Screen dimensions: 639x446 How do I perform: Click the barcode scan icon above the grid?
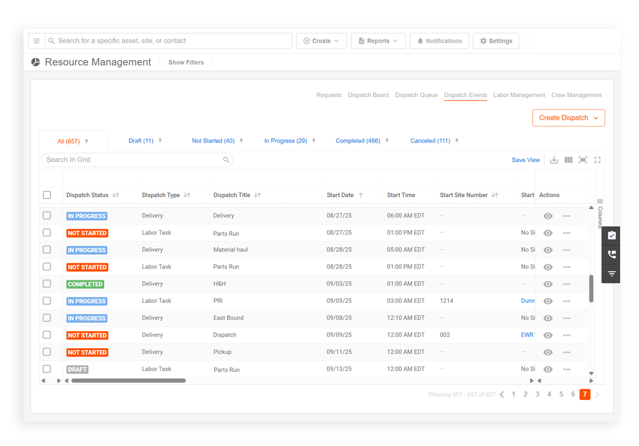583,160
